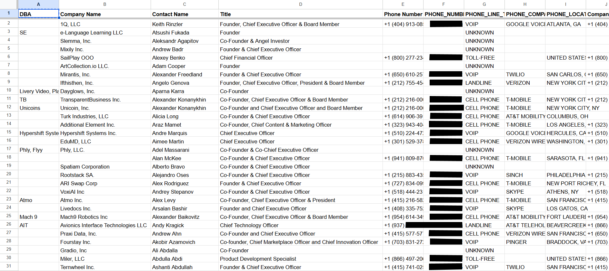Click the select-all corner box
The image size is (609, 271).
point(9,4)
